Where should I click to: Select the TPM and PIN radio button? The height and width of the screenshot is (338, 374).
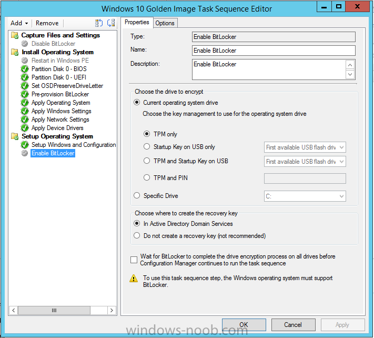pyautogui.click(x=147, y=178)
